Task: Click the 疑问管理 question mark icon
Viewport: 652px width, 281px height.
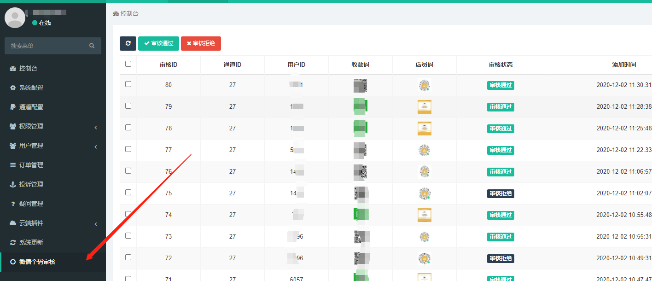Action: pos(13,204)
